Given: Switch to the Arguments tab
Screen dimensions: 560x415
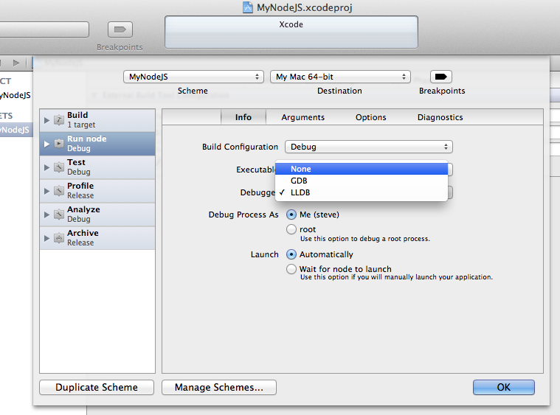Looking at the screenshot, I should (x=303, y=117).
